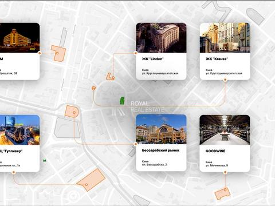
Task: Select the GOODWINE orange building outline
Action: point(223,193)
